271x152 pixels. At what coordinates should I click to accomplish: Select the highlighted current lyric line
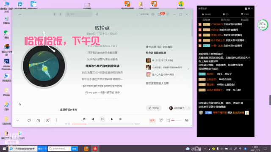tap(102, 66)
